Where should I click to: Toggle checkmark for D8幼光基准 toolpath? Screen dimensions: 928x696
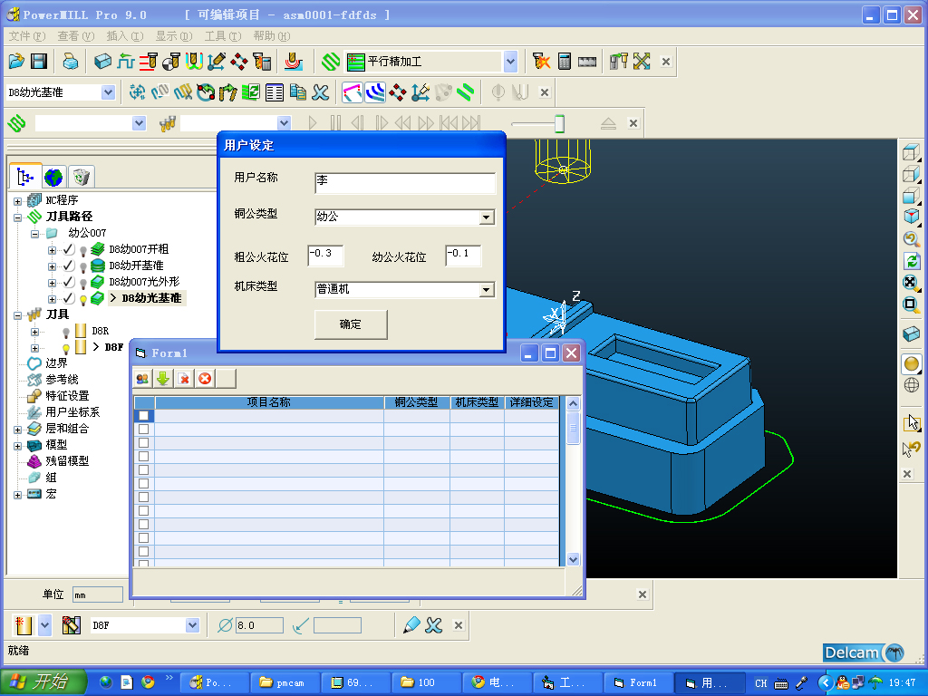click(x=69, y=297)
